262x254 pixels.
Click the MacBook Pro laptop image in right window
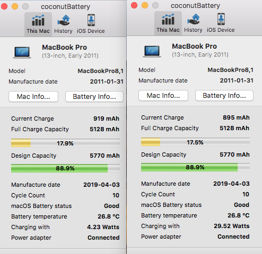tap(152, 51)
